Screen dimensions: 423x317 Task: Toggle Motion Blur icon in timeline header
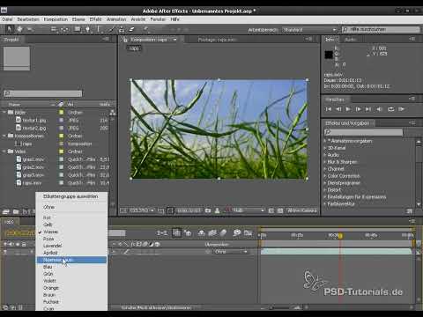coord(223,233)
